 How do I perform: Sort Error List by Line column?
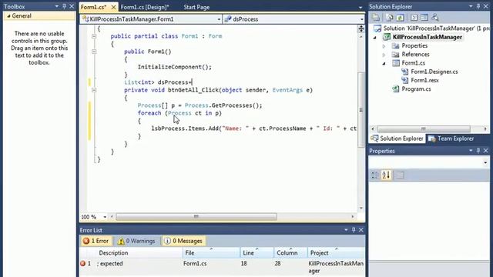[257, 253]
